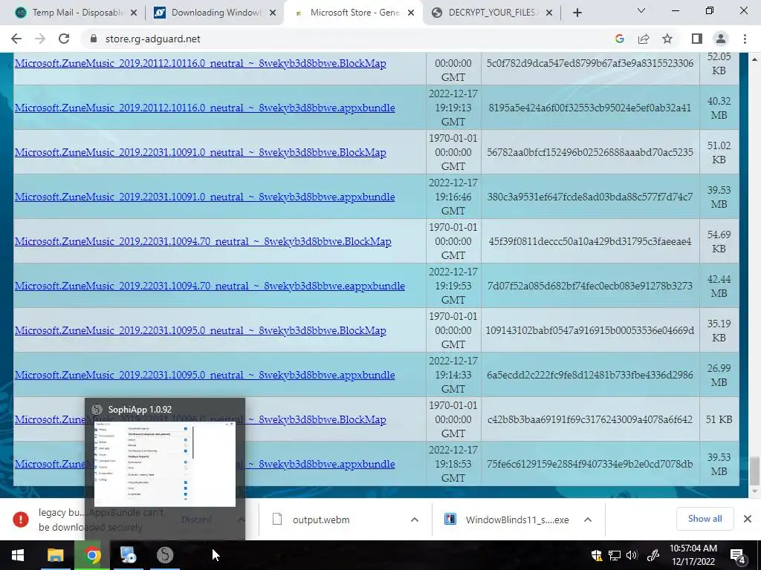Open the browser side panel
The image size is (761, 570).
[697, 39]
